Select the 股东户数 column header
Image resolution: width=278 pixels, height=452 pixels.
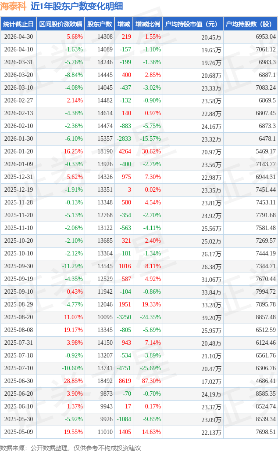[100, 24]
